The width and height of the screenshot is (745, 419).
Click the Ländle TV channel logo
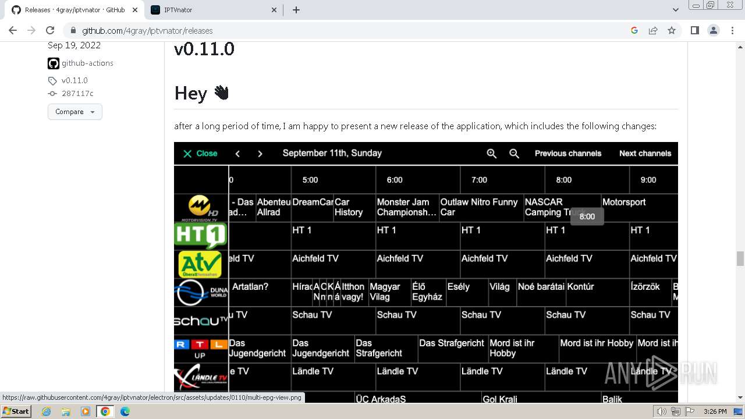(x=201, y=377)
